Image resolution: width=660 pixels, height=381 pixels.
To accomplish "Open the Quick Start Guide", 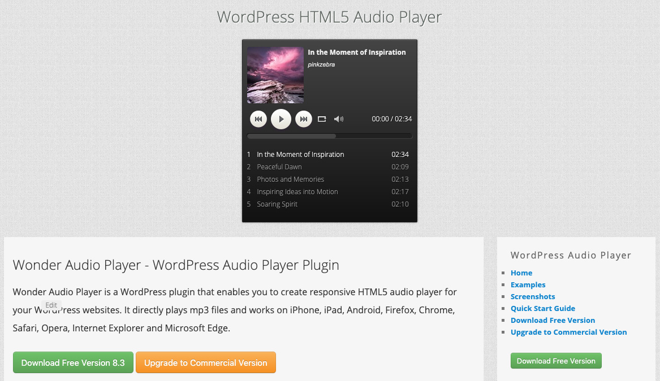I will (x=543, y=308).
